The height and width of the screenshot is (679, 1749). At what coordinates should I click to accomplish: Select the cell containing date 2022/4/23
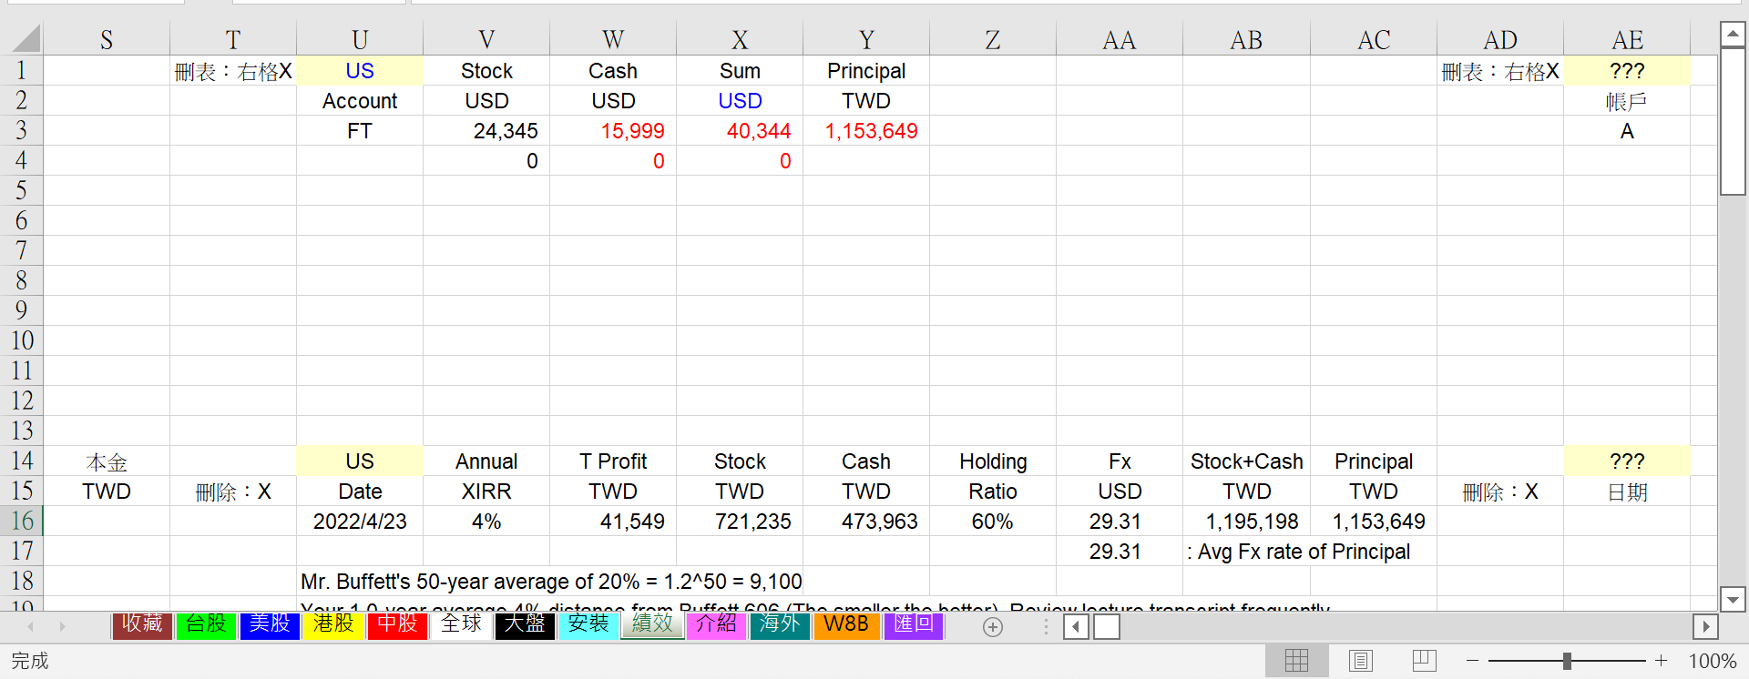point(360,522)
